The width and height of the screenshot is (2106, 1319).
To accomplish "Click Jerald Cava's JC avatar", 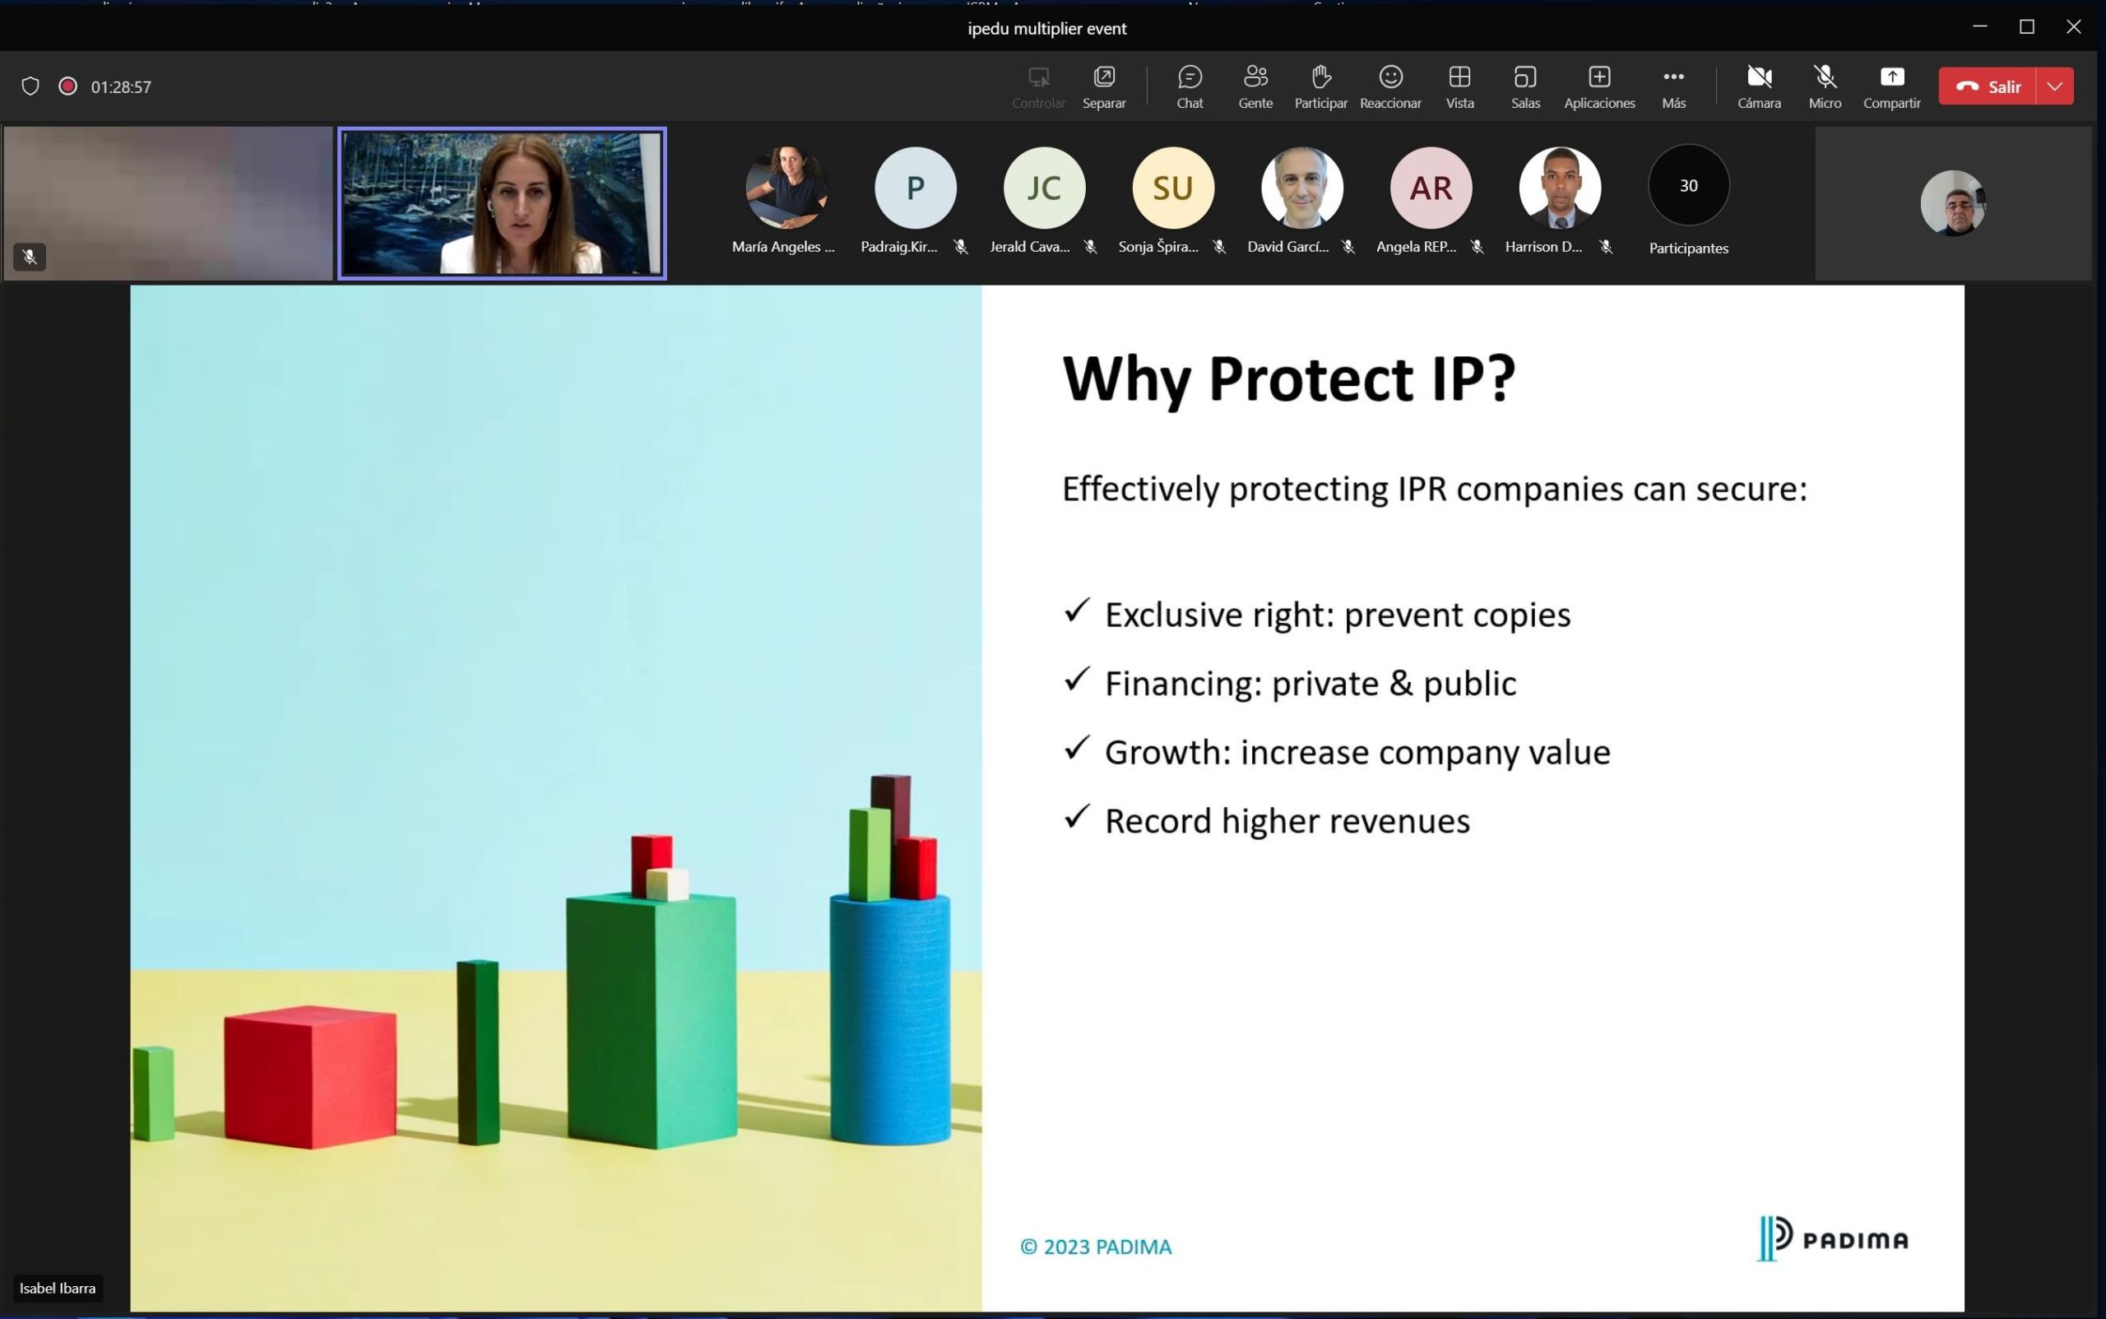I will [x=1044, y=188].
